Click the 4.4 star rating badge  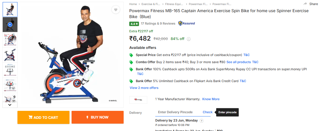coord(134,24)
